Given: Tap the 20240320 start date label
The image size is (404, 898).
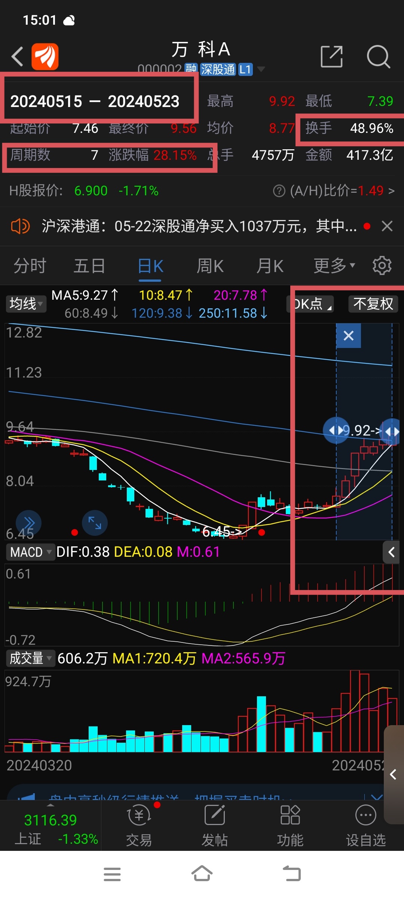Looking at the screenshot, I should click(39, 766).
